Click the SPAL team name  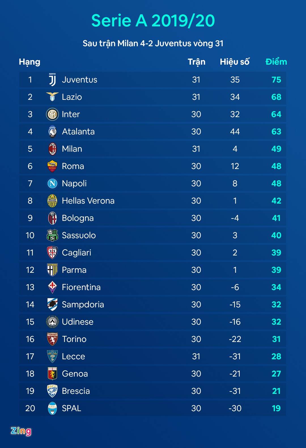[x=71, y=408]
